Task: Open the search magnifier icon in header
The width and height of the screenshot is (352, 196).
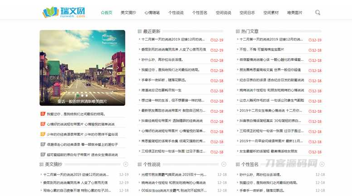Action: point(318,13)
